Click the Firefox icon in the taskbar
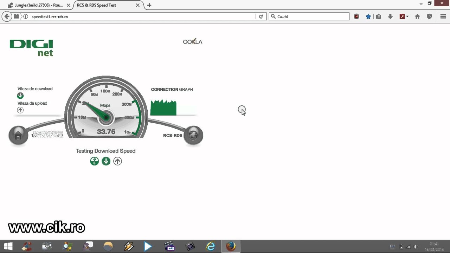 coord(231,246)
